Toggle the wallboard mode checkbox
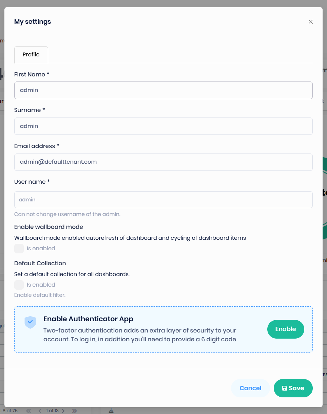The height and width of the screenshot is (414, 327). (x=19, y=249)
